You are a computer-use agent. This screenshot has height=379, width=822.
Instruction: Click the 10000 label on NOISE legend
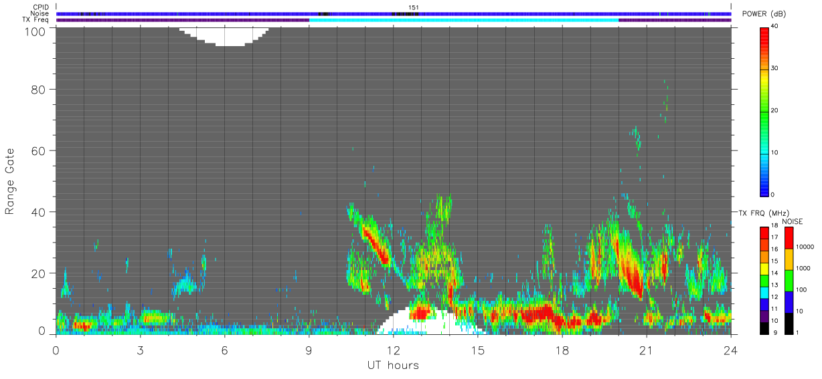[805, 247]
